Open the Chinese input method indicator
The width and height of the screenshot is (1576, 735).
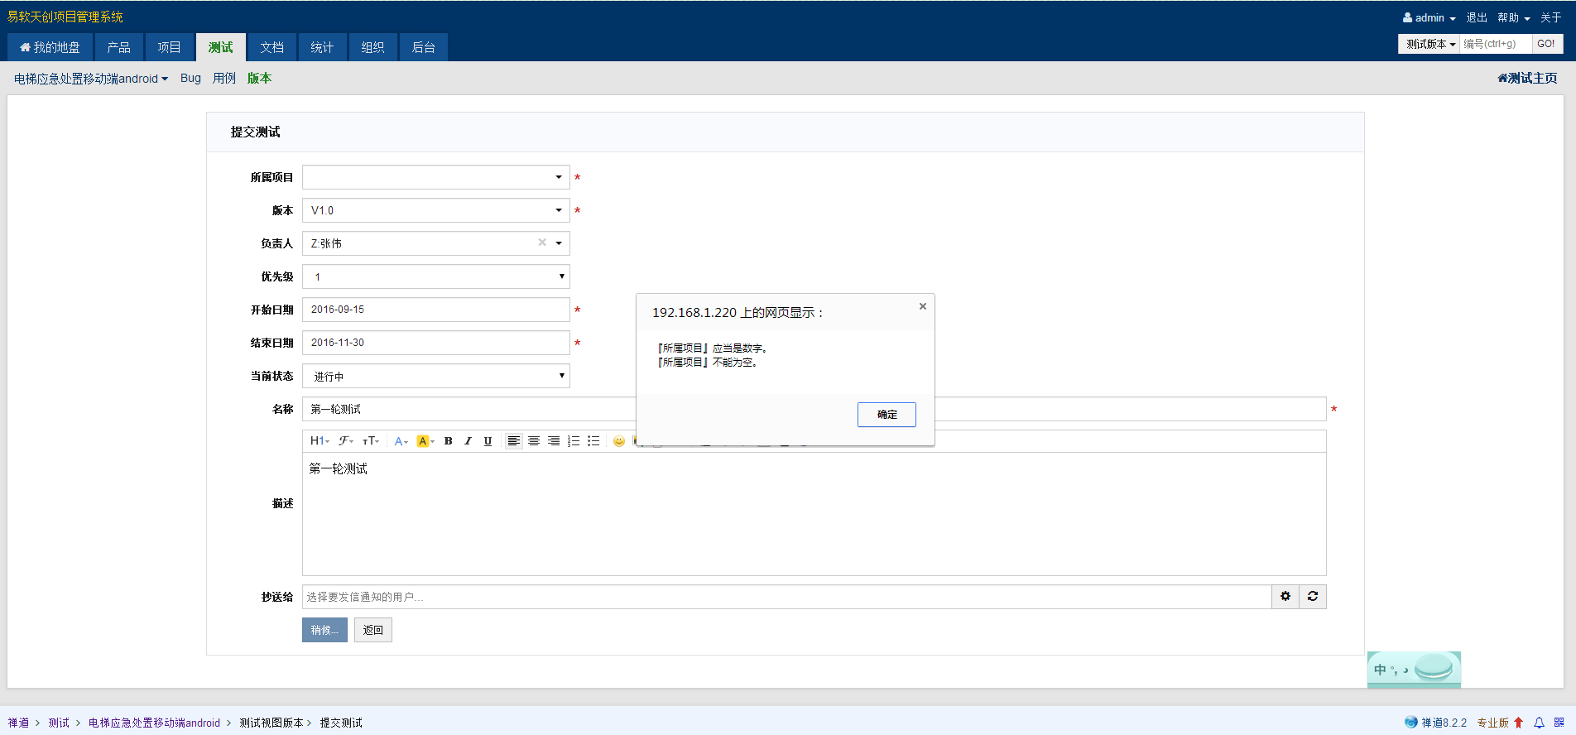[1380, 670]
